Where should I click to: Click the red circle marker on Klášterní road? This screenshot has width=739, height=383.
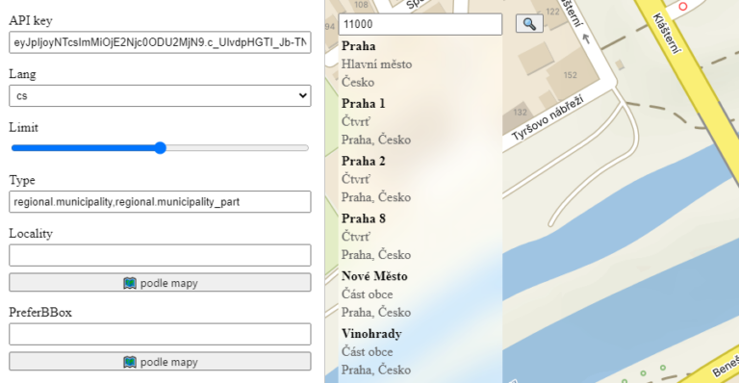coord(682,7)
